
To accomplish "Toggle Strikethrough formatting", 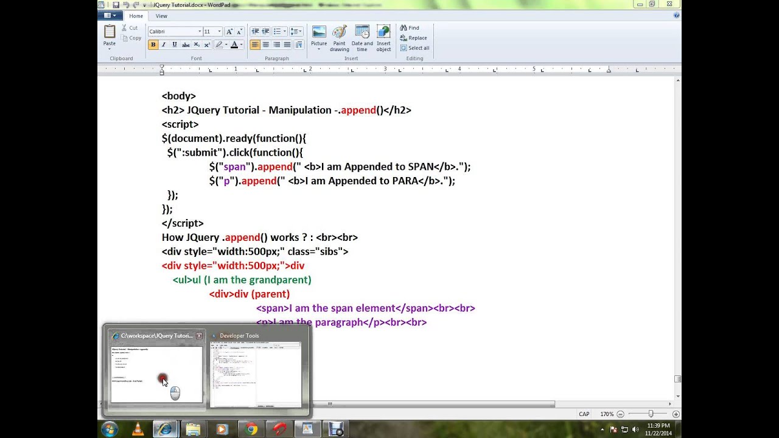I will 185,45.
